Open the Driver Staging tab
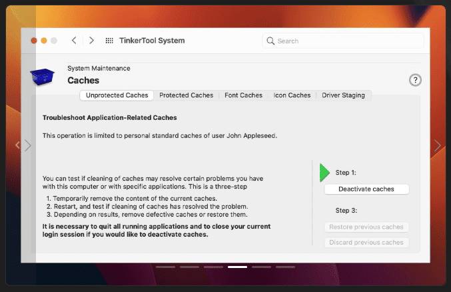The image size is (451, 292). (x=343, y=95)
